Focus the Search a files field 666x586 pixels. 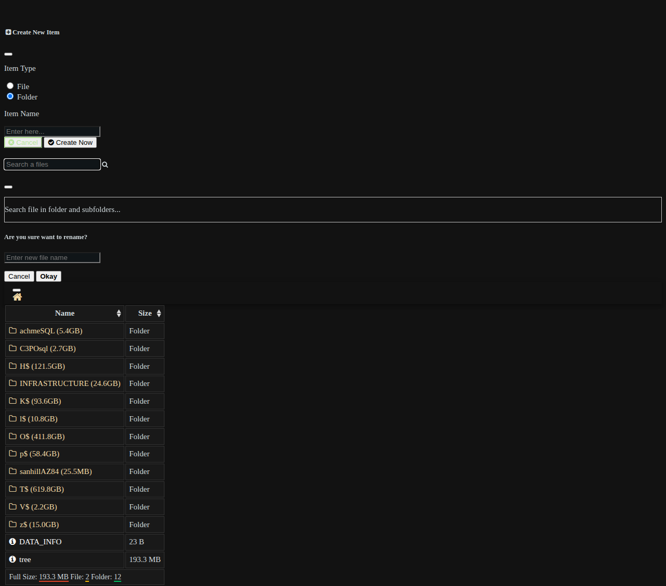52,165
